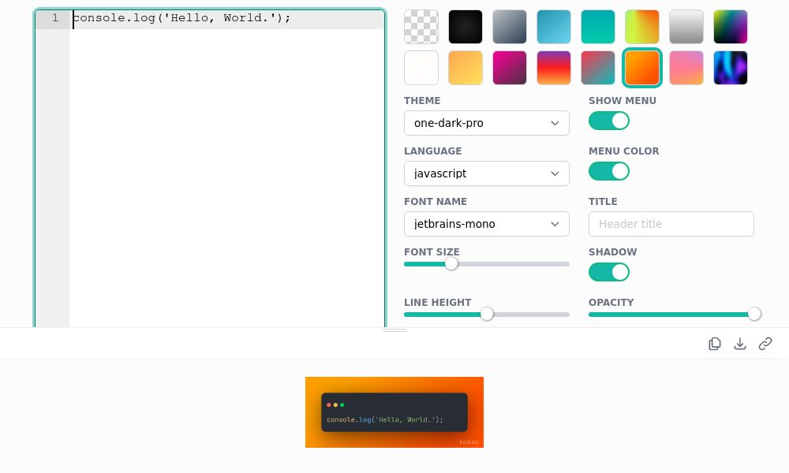Click the download image icon
Image resolution: width=789 pixels, height=473 pixels.
740,344
